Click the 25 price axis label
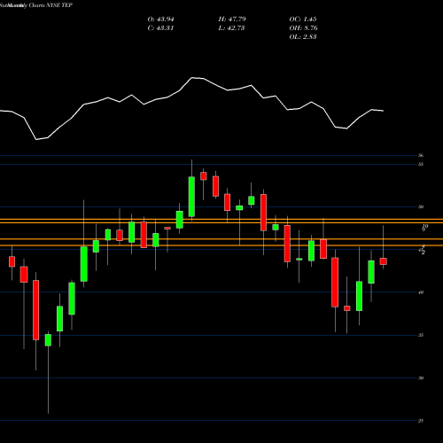The height and width of the screenshot is (443, 443). [x=421, y=421]
